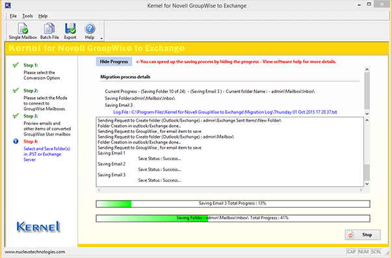Click the Step 2 green checkmark
The height and width of the screenshot is (258, 392).
click(16, 91)
